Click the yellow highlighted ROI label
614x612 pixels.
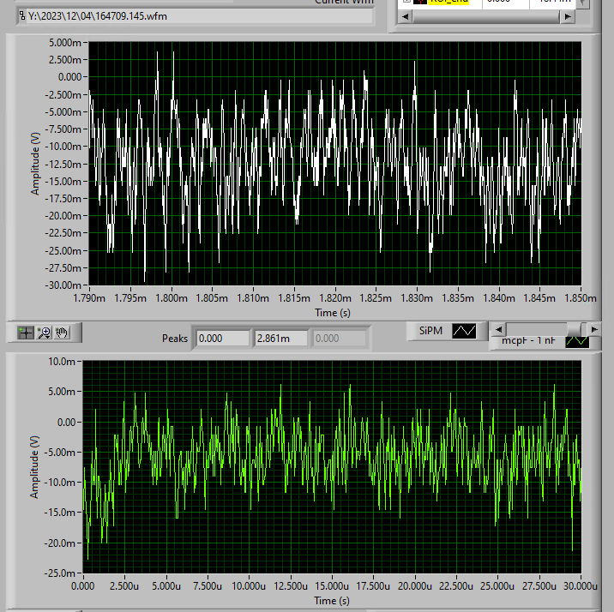pos(448,3)
